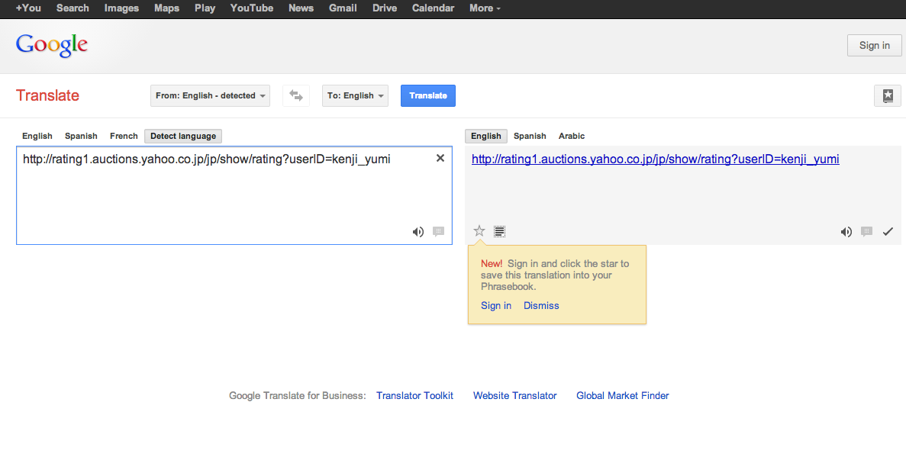Choose Spanish as source language

(x=81, y=136)
